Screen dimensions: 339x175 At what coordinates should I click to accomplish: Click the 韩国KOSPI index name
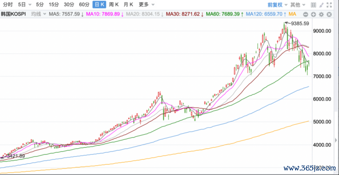[x=14, y=14]
